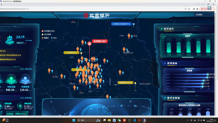
Task: Click the orange marker near 顺义区
Action: [129, 36]
